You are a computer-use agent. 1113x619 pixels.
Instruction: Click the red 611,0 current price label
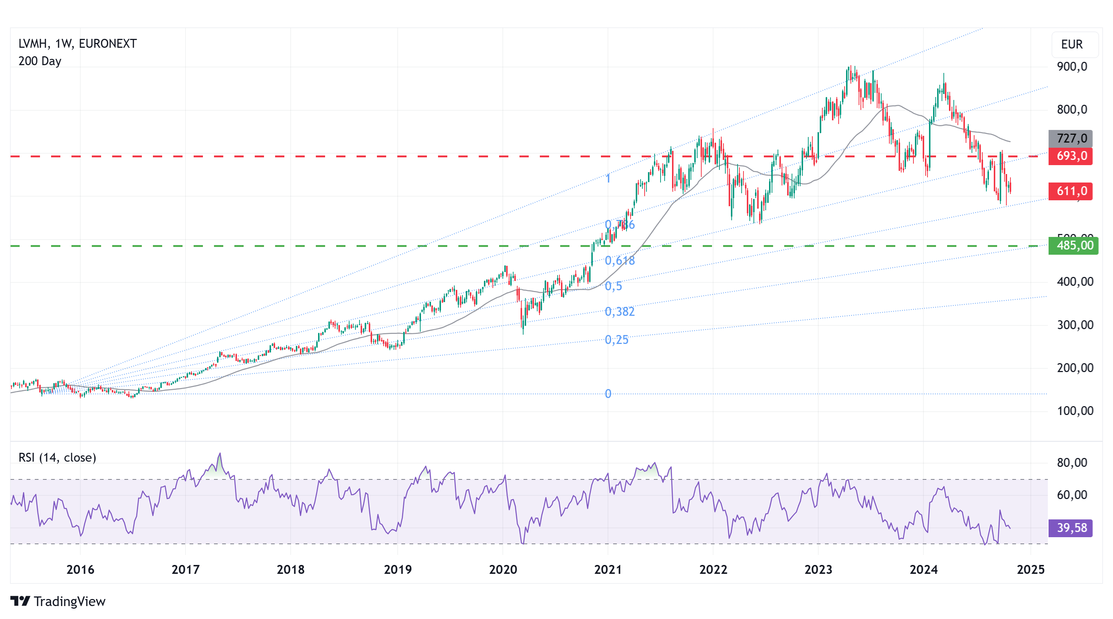(x=1070, y=191)
